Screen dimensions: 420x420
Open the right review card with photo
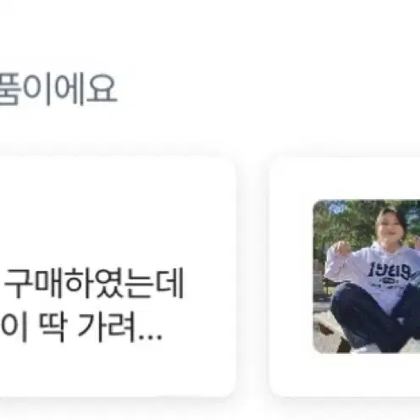(x=345, y=277)
